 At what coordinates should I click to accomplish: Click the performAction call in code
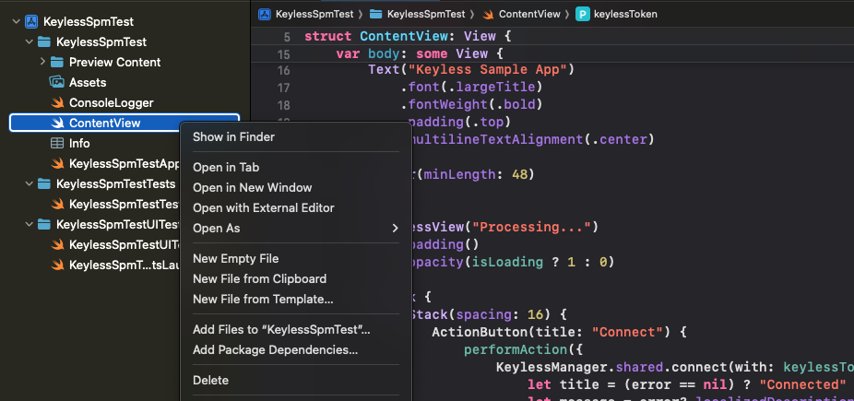[x=515, y=348]
